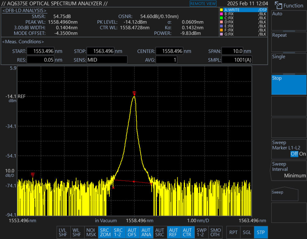Open the Sweep Interval setting
The width and height of the screenshot is (307, 239).
[x=289, y=170]
